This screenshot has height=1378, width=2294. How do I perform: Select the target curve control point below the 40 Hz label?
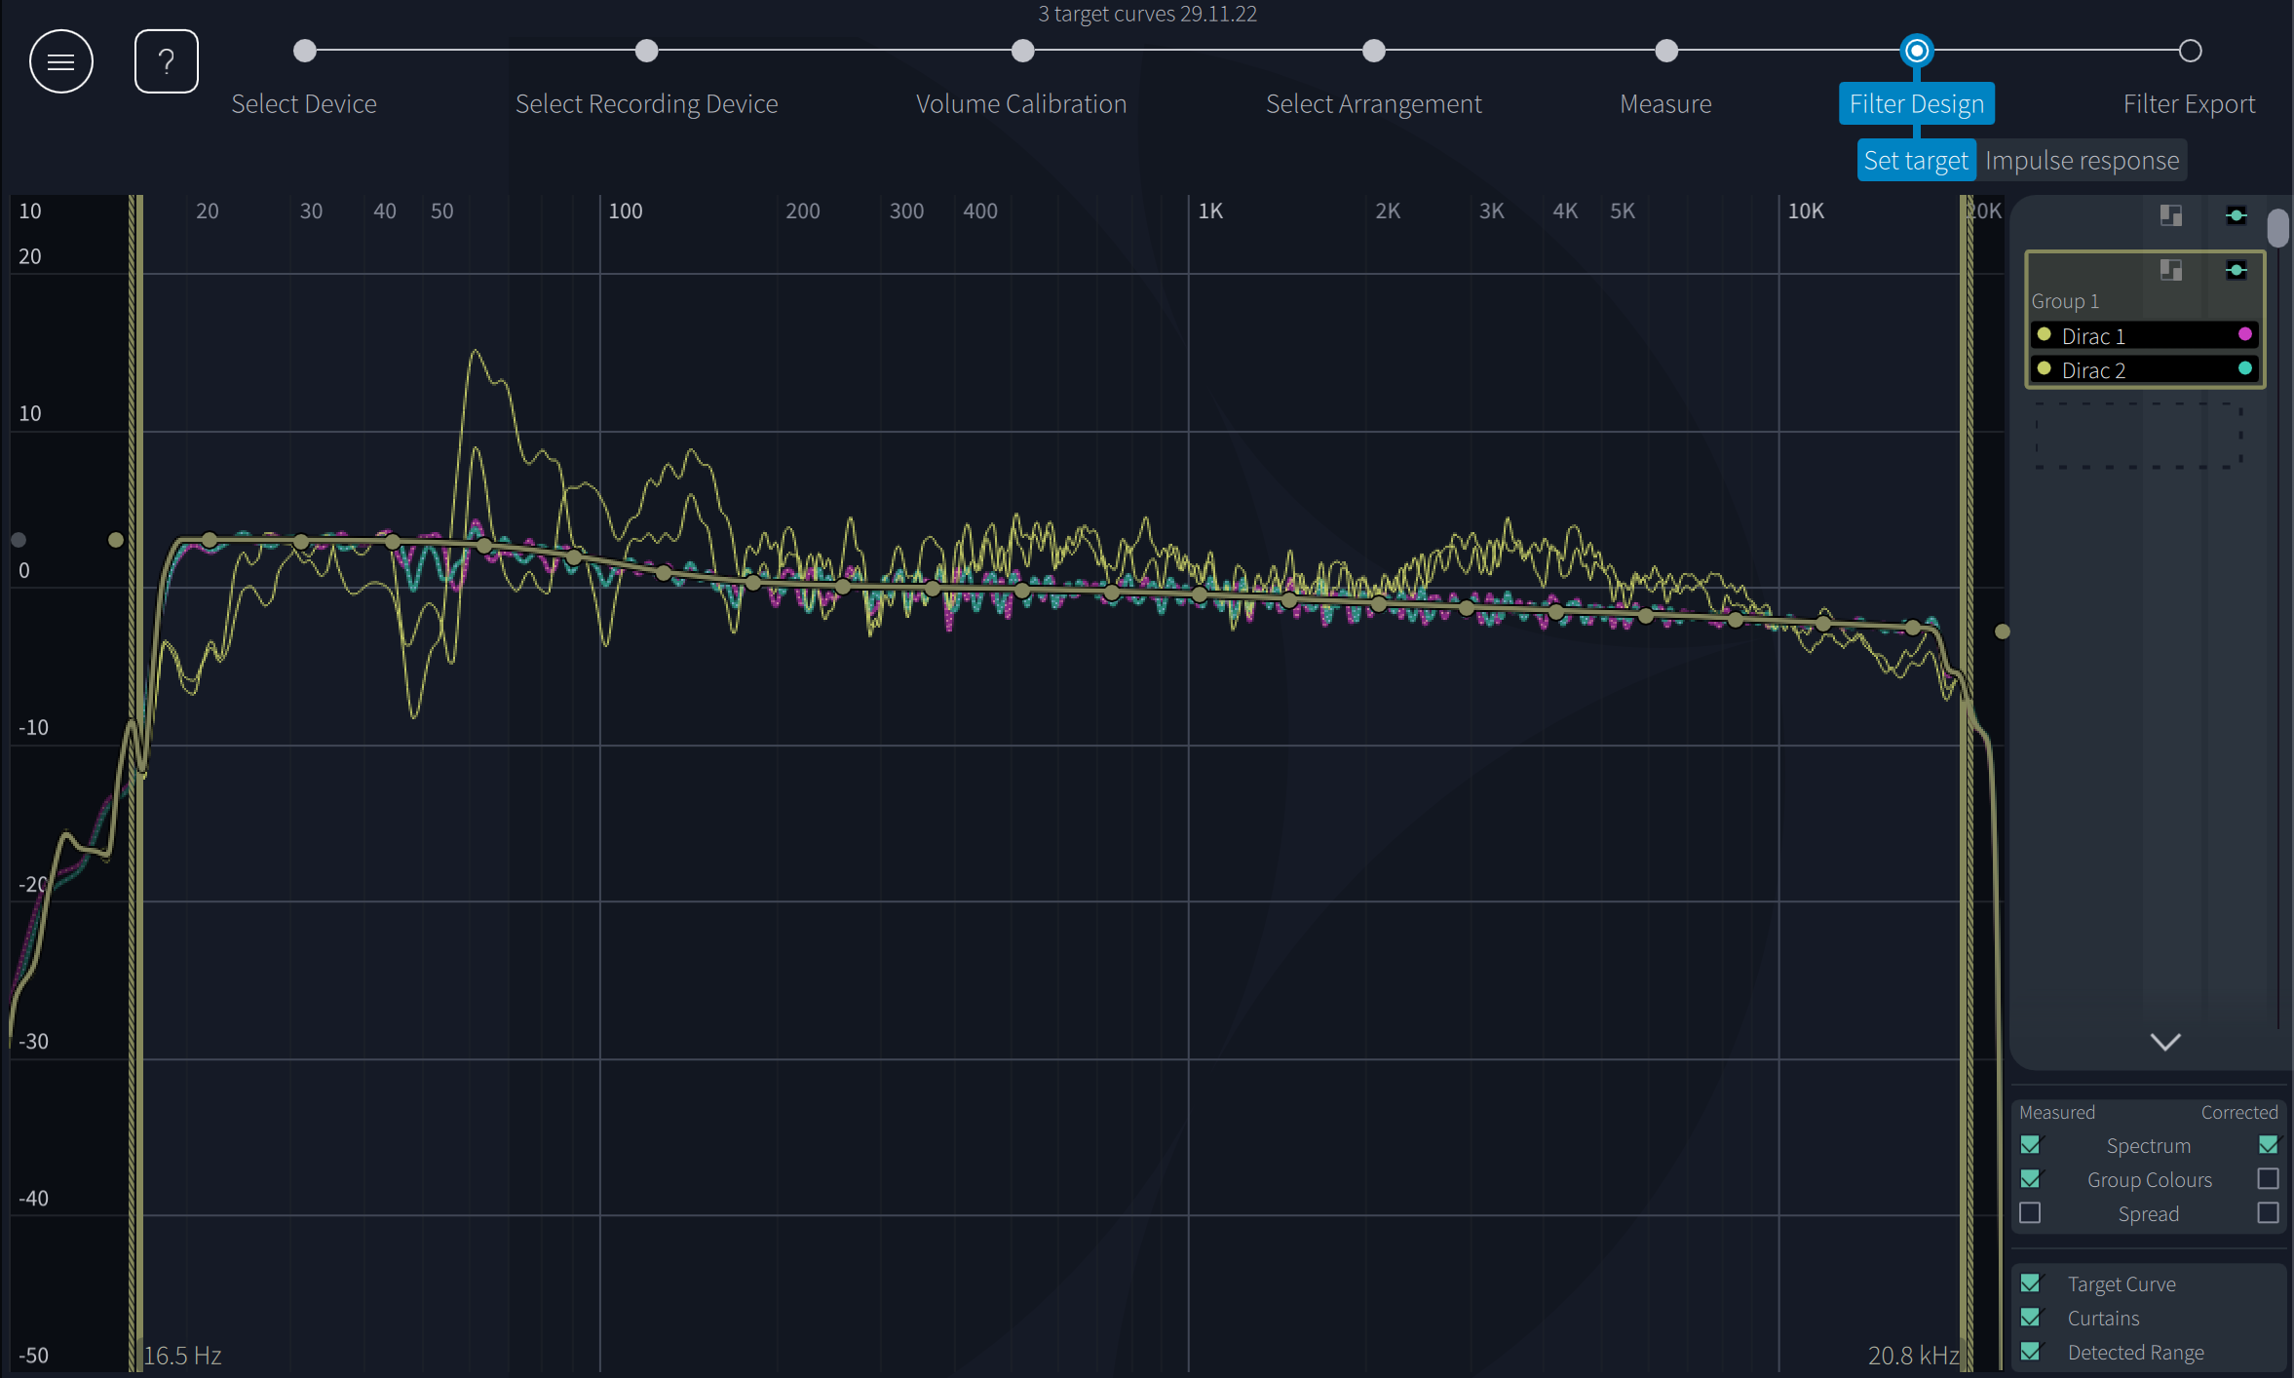[x=393, y=541]
